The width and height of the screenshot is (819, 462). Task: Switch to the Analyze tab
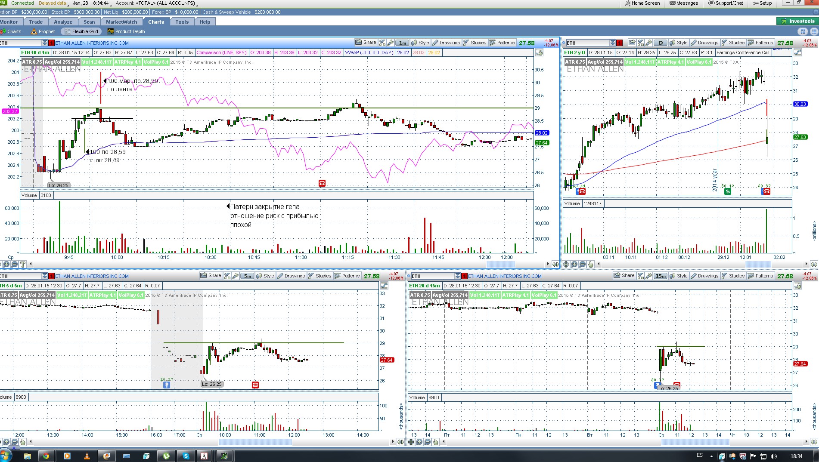pyautogui.click(x=63, y=22)
